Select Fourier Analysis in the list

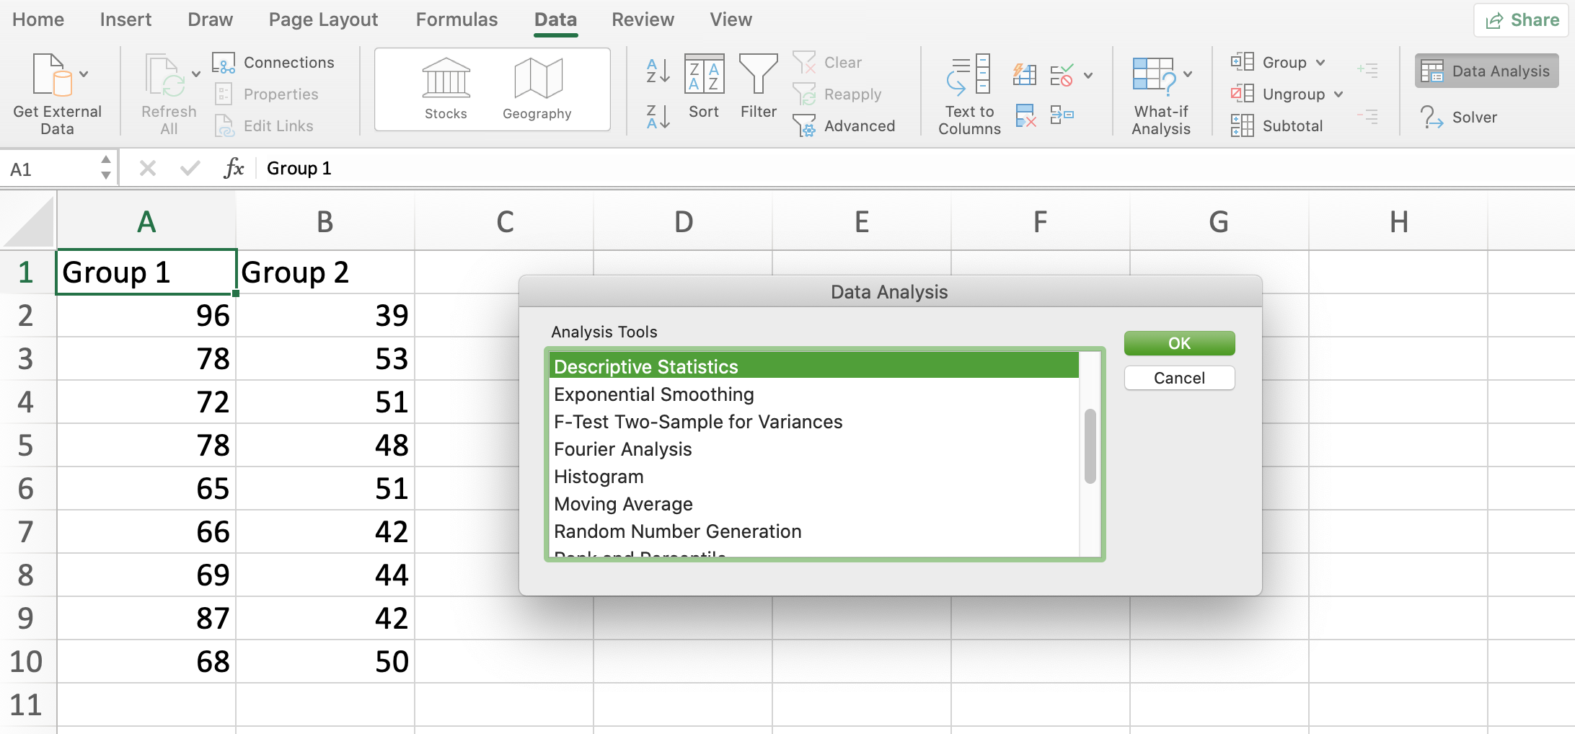point(813,449)
